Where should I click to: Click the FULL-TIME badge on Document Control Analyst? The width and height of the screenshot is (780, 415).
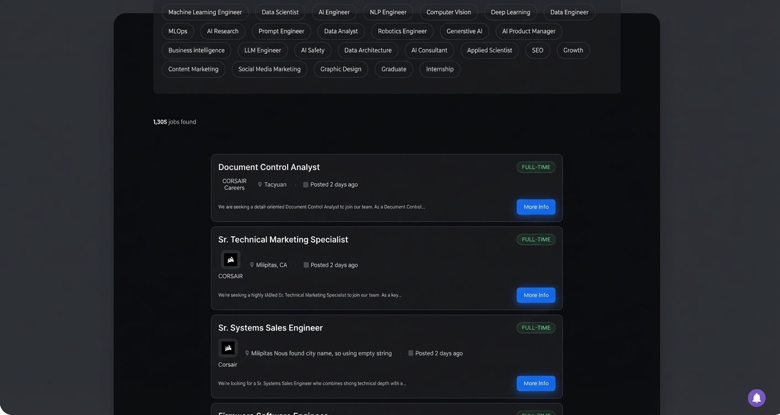coord(535,167)
